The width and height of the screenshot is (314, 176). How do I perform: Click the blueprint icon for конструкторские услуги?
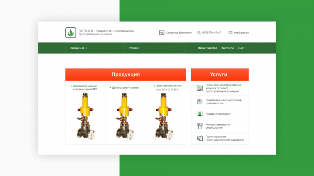(200, 88)
